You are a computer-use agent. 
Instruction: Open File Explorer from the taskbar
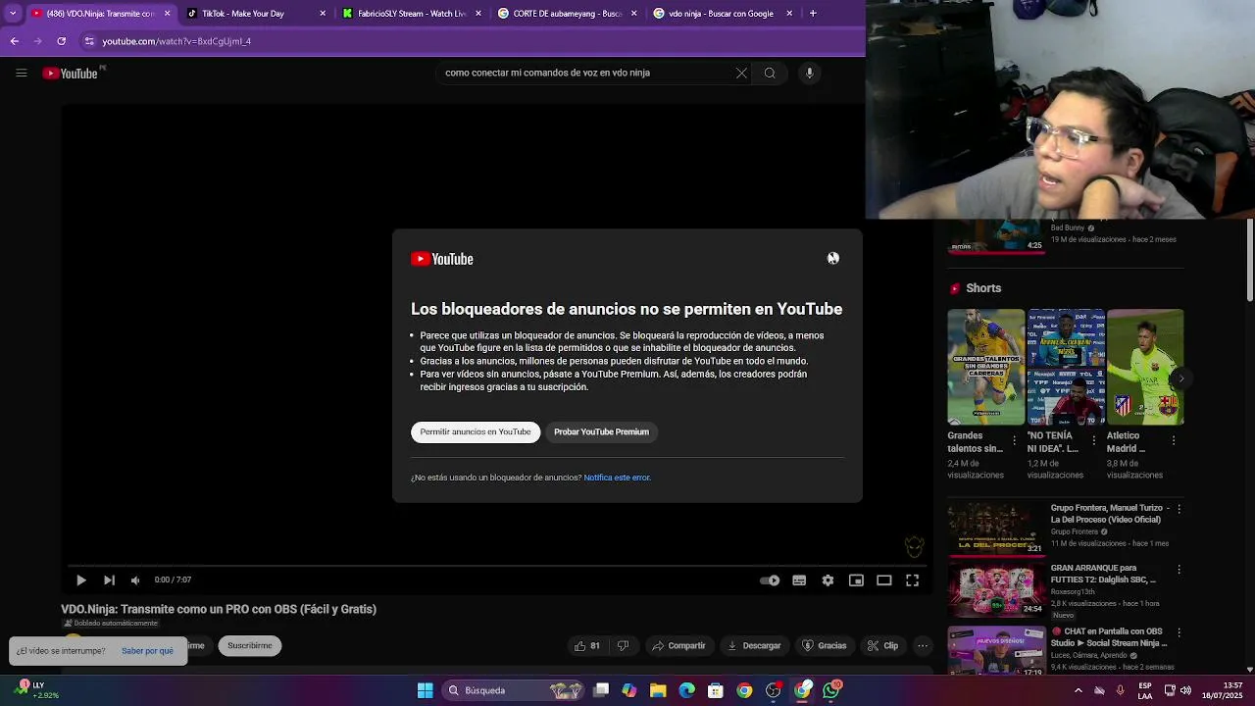[x=658, y=690]
